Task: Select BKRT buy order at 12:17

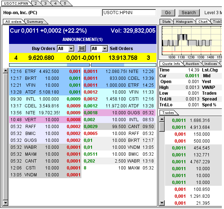Action: 45,78
